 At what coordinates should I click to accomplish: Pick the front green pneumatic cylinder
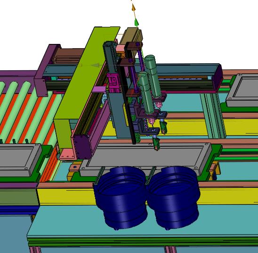tap(145, 93)
